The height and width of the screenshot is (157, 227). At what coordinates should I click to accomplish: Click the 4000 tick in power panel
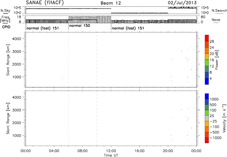tap(16, 39)
